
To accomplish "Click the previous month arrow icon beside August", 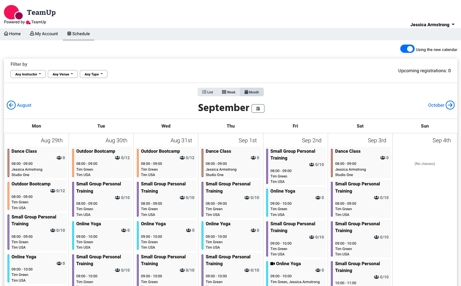I will point(11,105).
